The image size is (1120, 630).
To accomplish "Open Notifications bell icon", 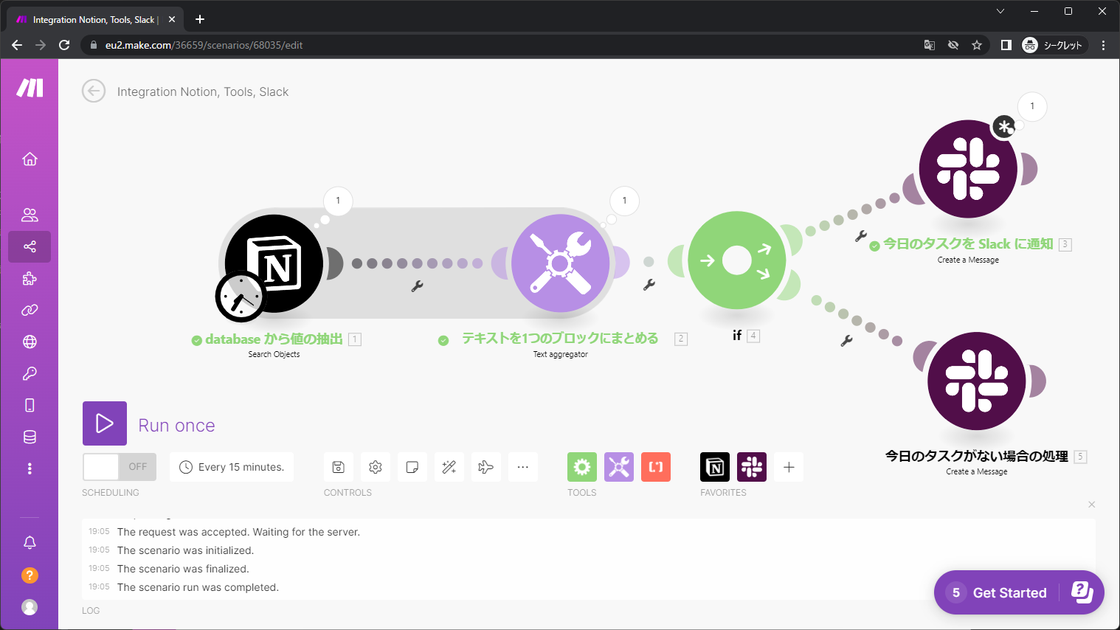I will tap(30, 543).
